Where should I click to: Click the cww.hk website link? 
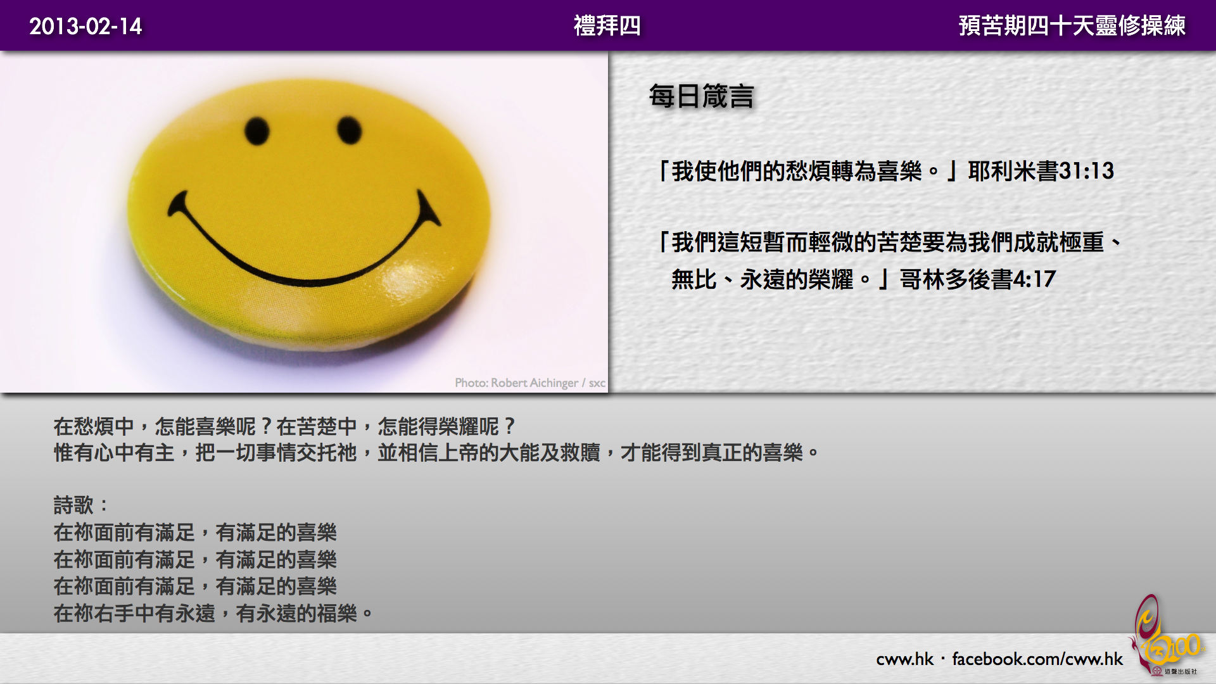click(x=904, y=659)
